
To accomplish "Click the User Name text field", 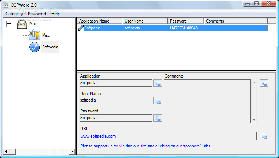I will coord(116,100).
